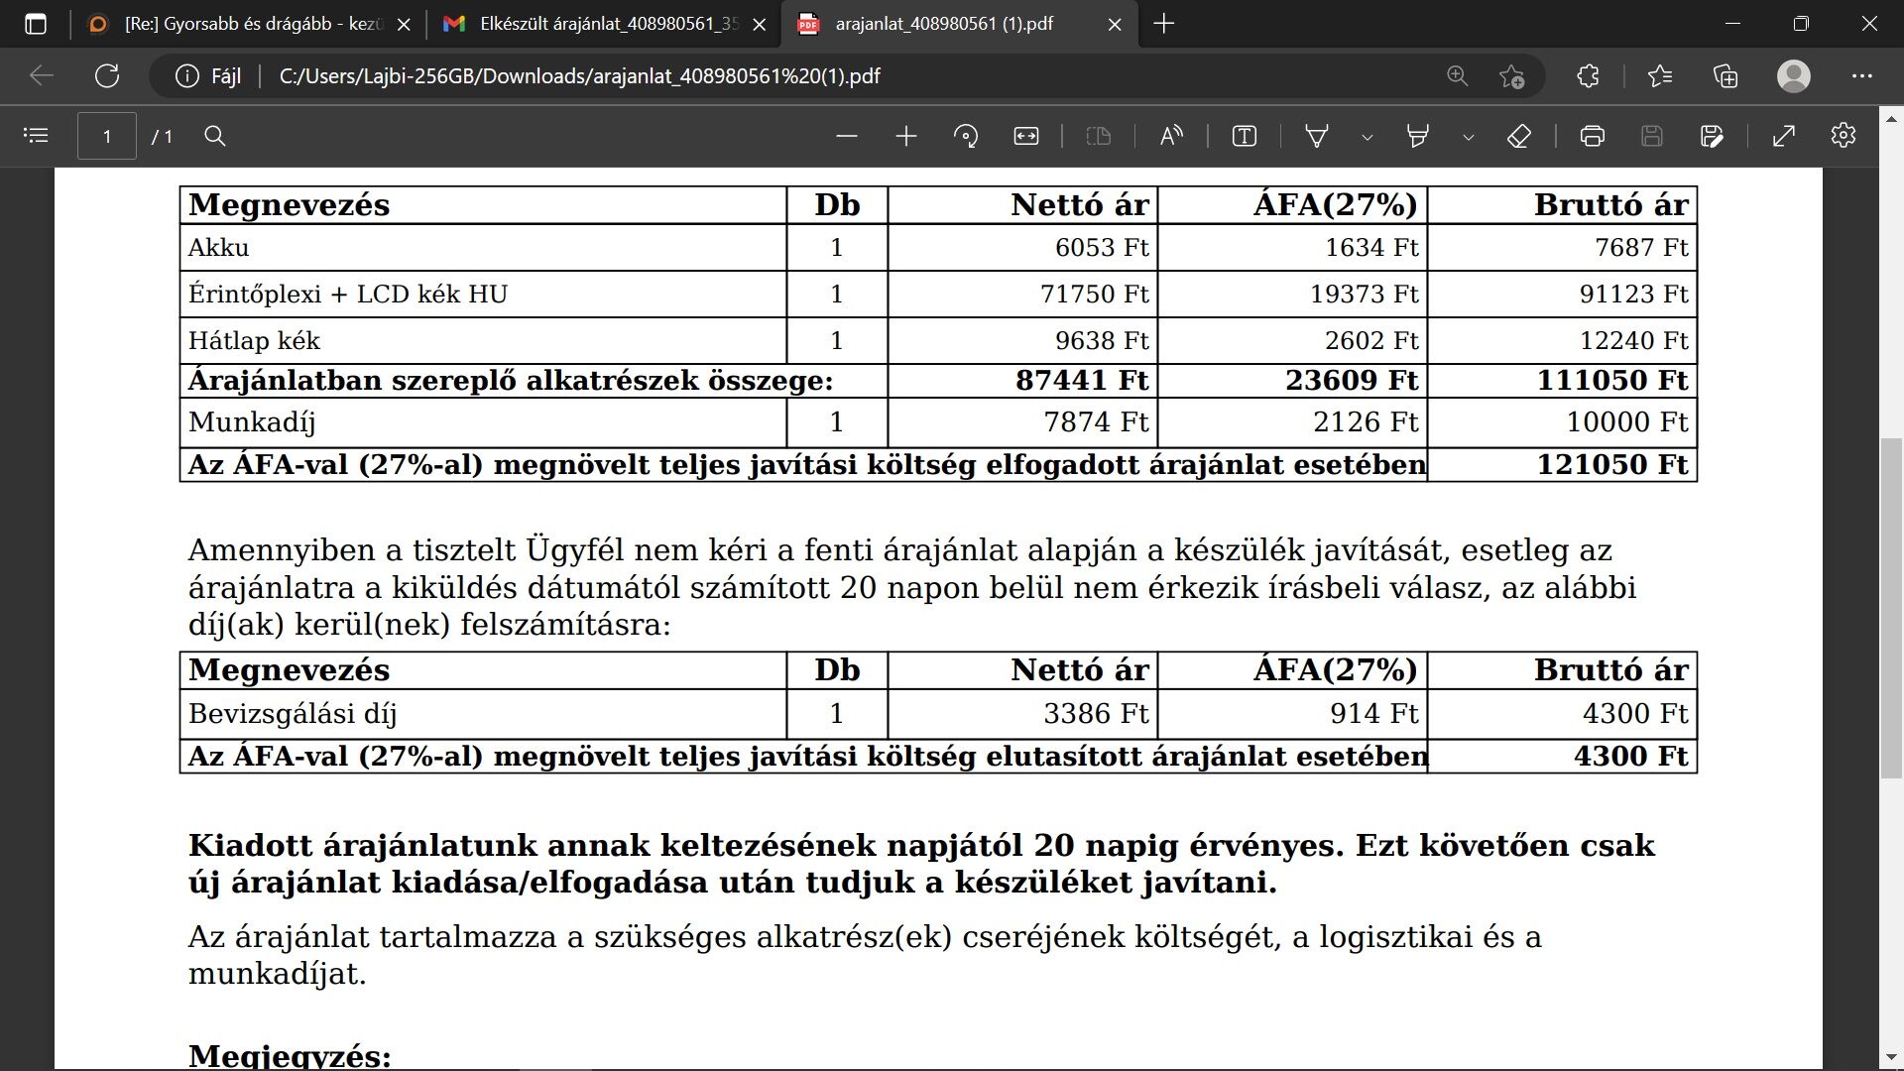Close the arajanlat PDF tab
This screenshot has width=1904, height=1071.
[1115, 25]
